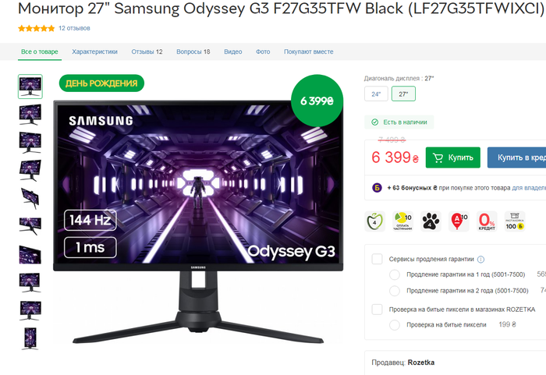Switch to the Вопросы 18 tab

click(193, 51)
